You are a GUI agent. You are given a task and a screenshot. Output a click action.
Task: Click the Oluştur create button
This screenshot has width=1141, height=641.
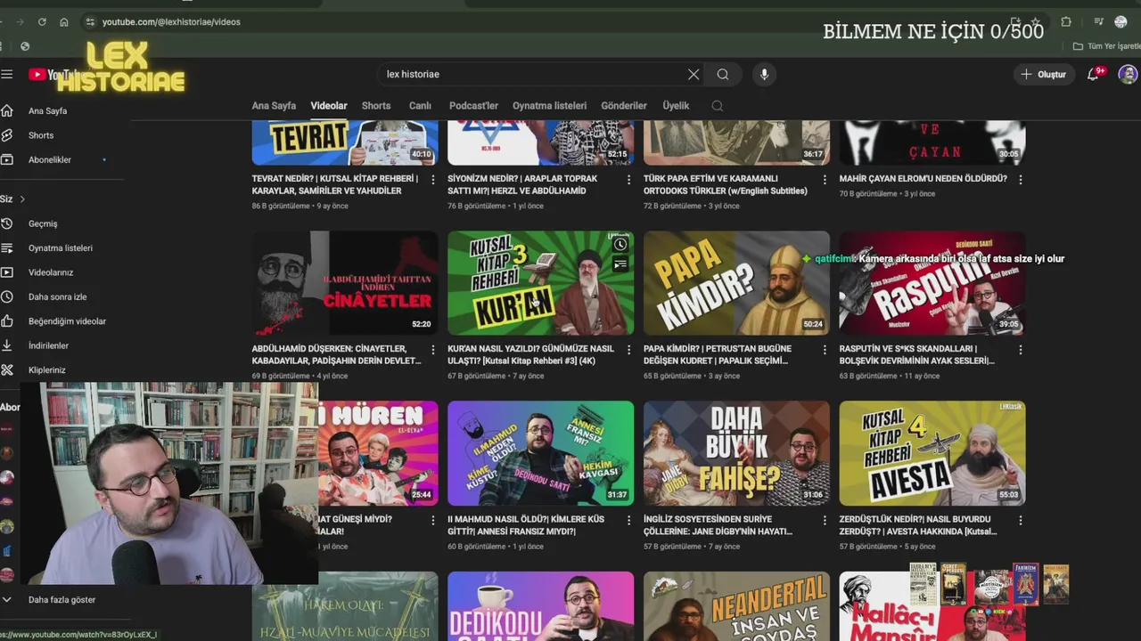[1044, 75]
